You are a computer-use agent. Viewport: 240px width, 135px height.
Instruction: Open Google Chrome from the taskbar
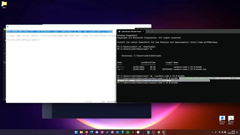(159, 132)
